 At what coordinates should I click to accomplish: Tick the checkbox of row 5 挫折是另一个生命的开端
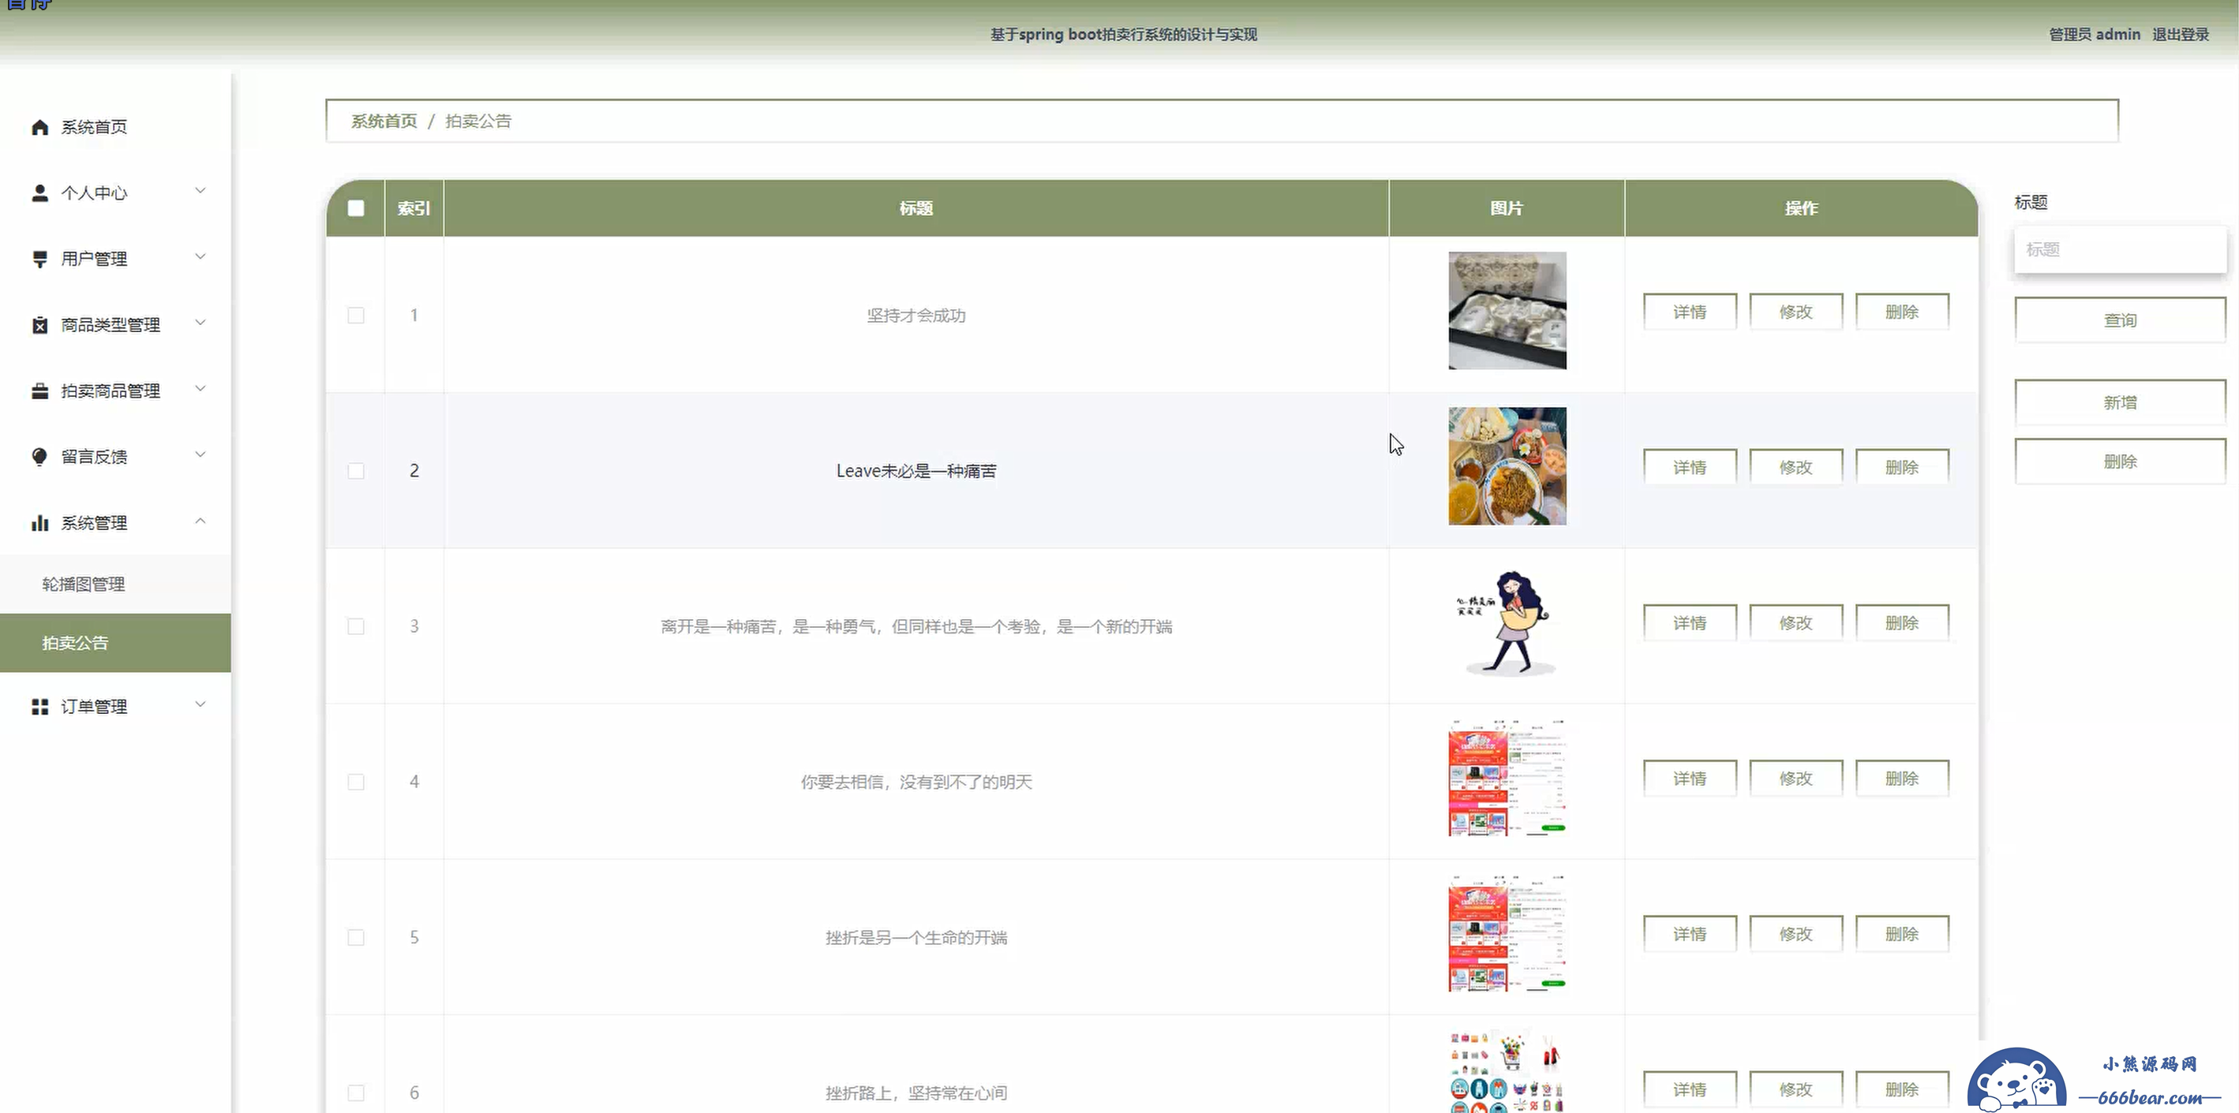coord(355,936)
